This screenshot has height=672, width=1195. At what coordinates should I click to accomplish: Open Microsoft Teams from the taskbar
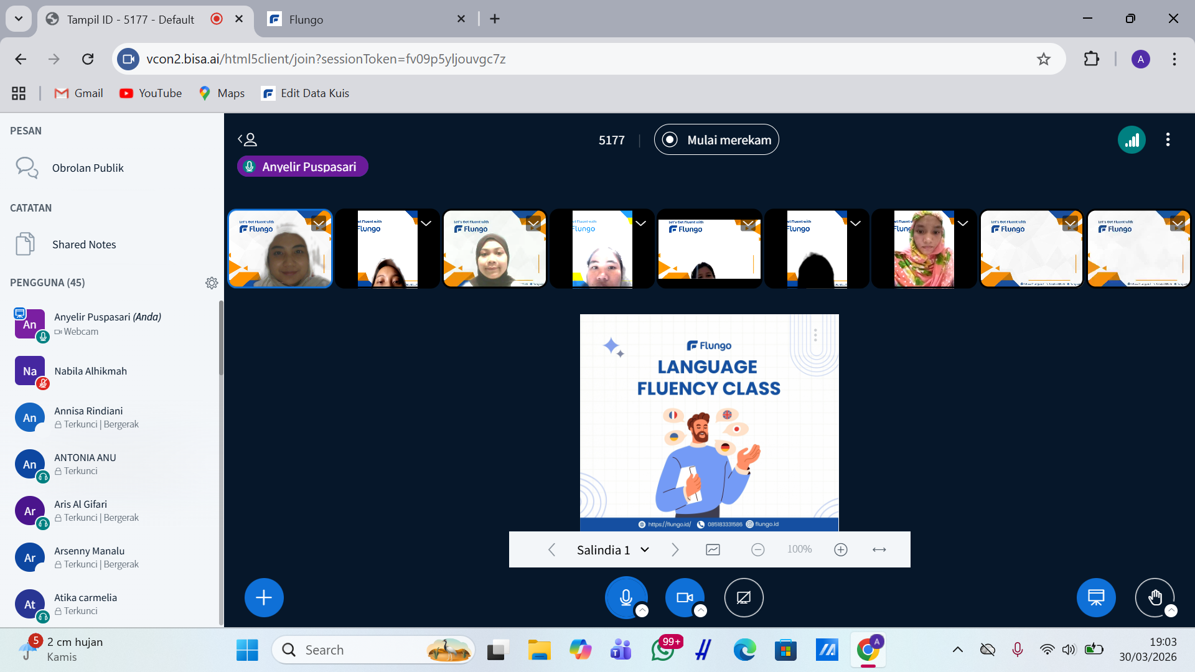point(621,650)
